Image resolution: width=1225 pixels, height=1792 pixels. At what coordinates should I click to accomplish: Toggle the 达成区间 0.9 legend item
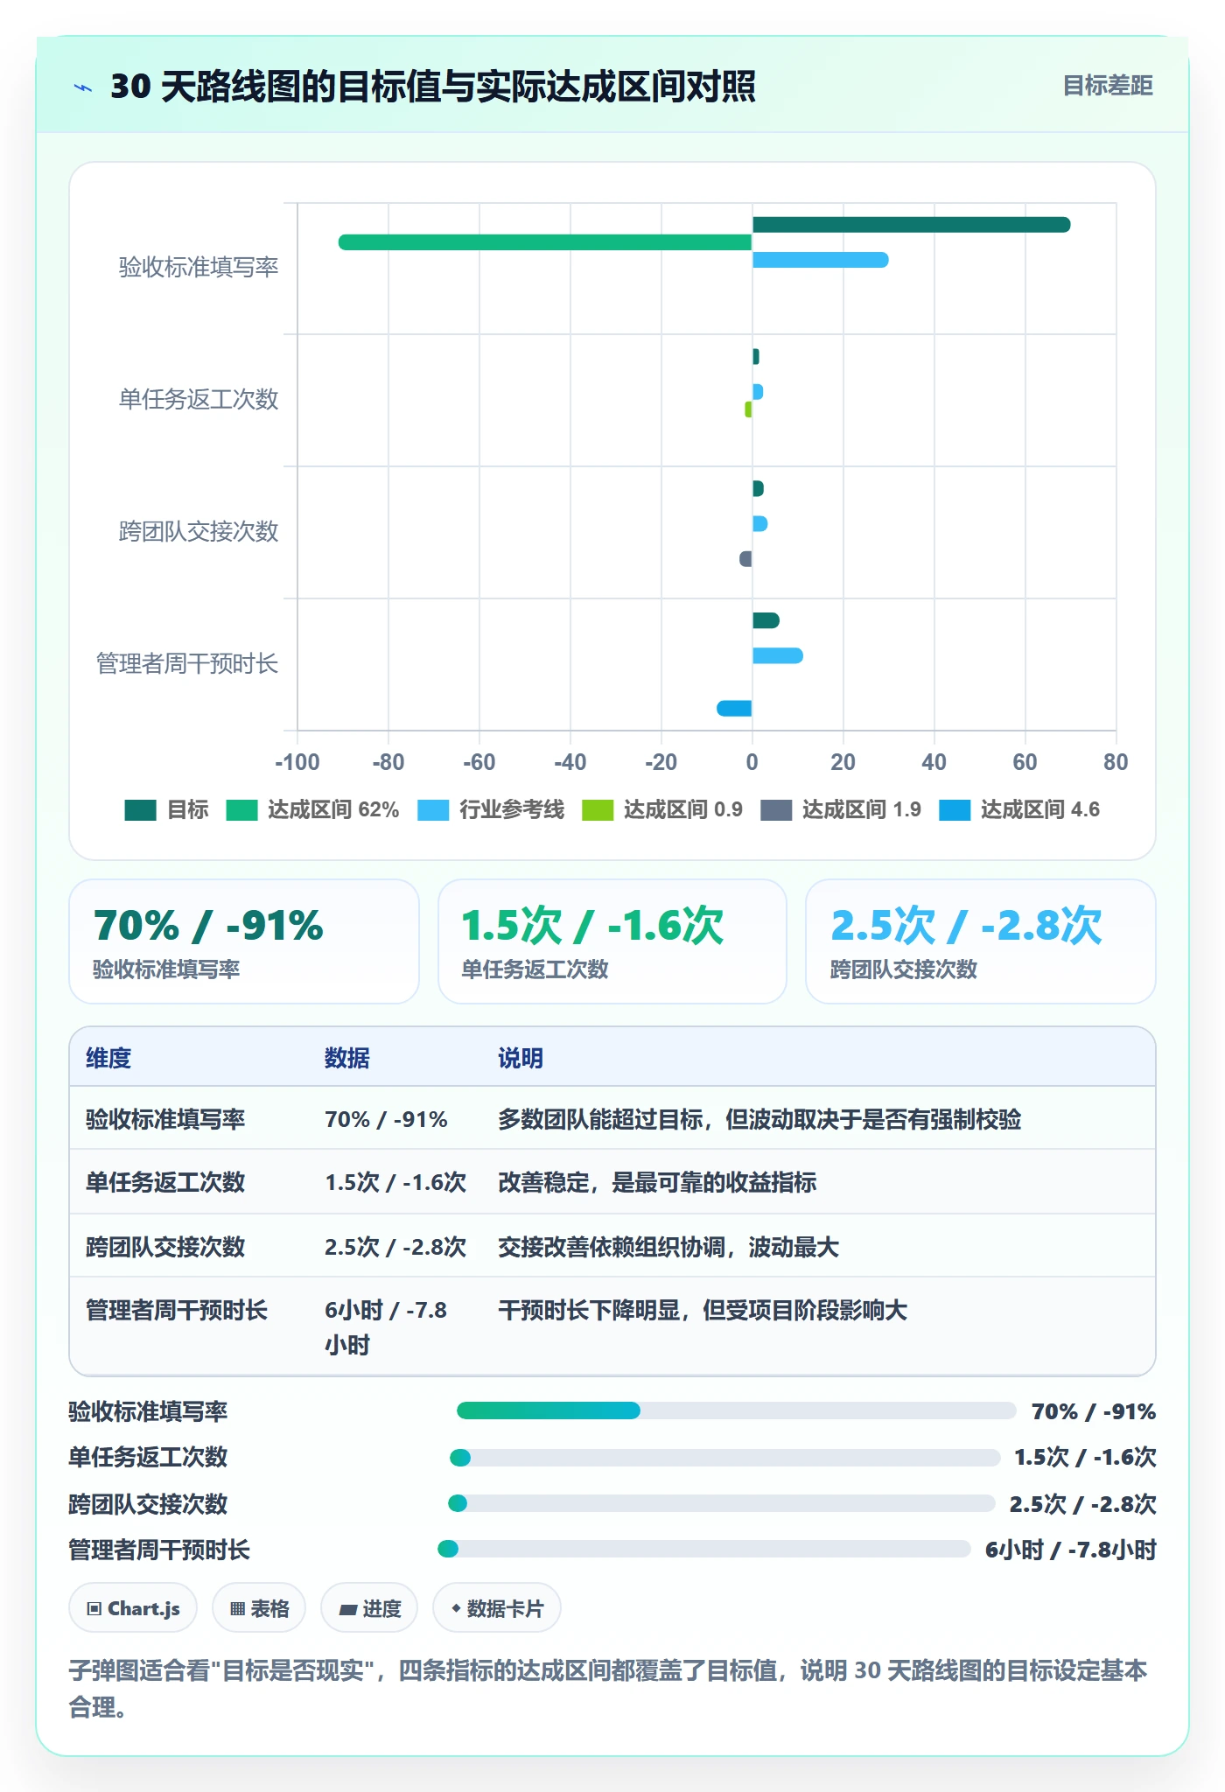[x=662, y=810]
